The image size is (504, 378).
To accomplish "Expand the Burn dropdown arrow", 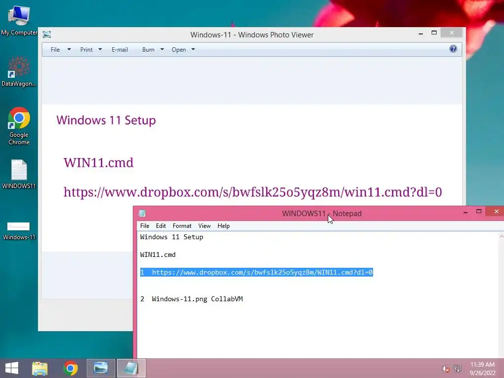I will point(162,50).
